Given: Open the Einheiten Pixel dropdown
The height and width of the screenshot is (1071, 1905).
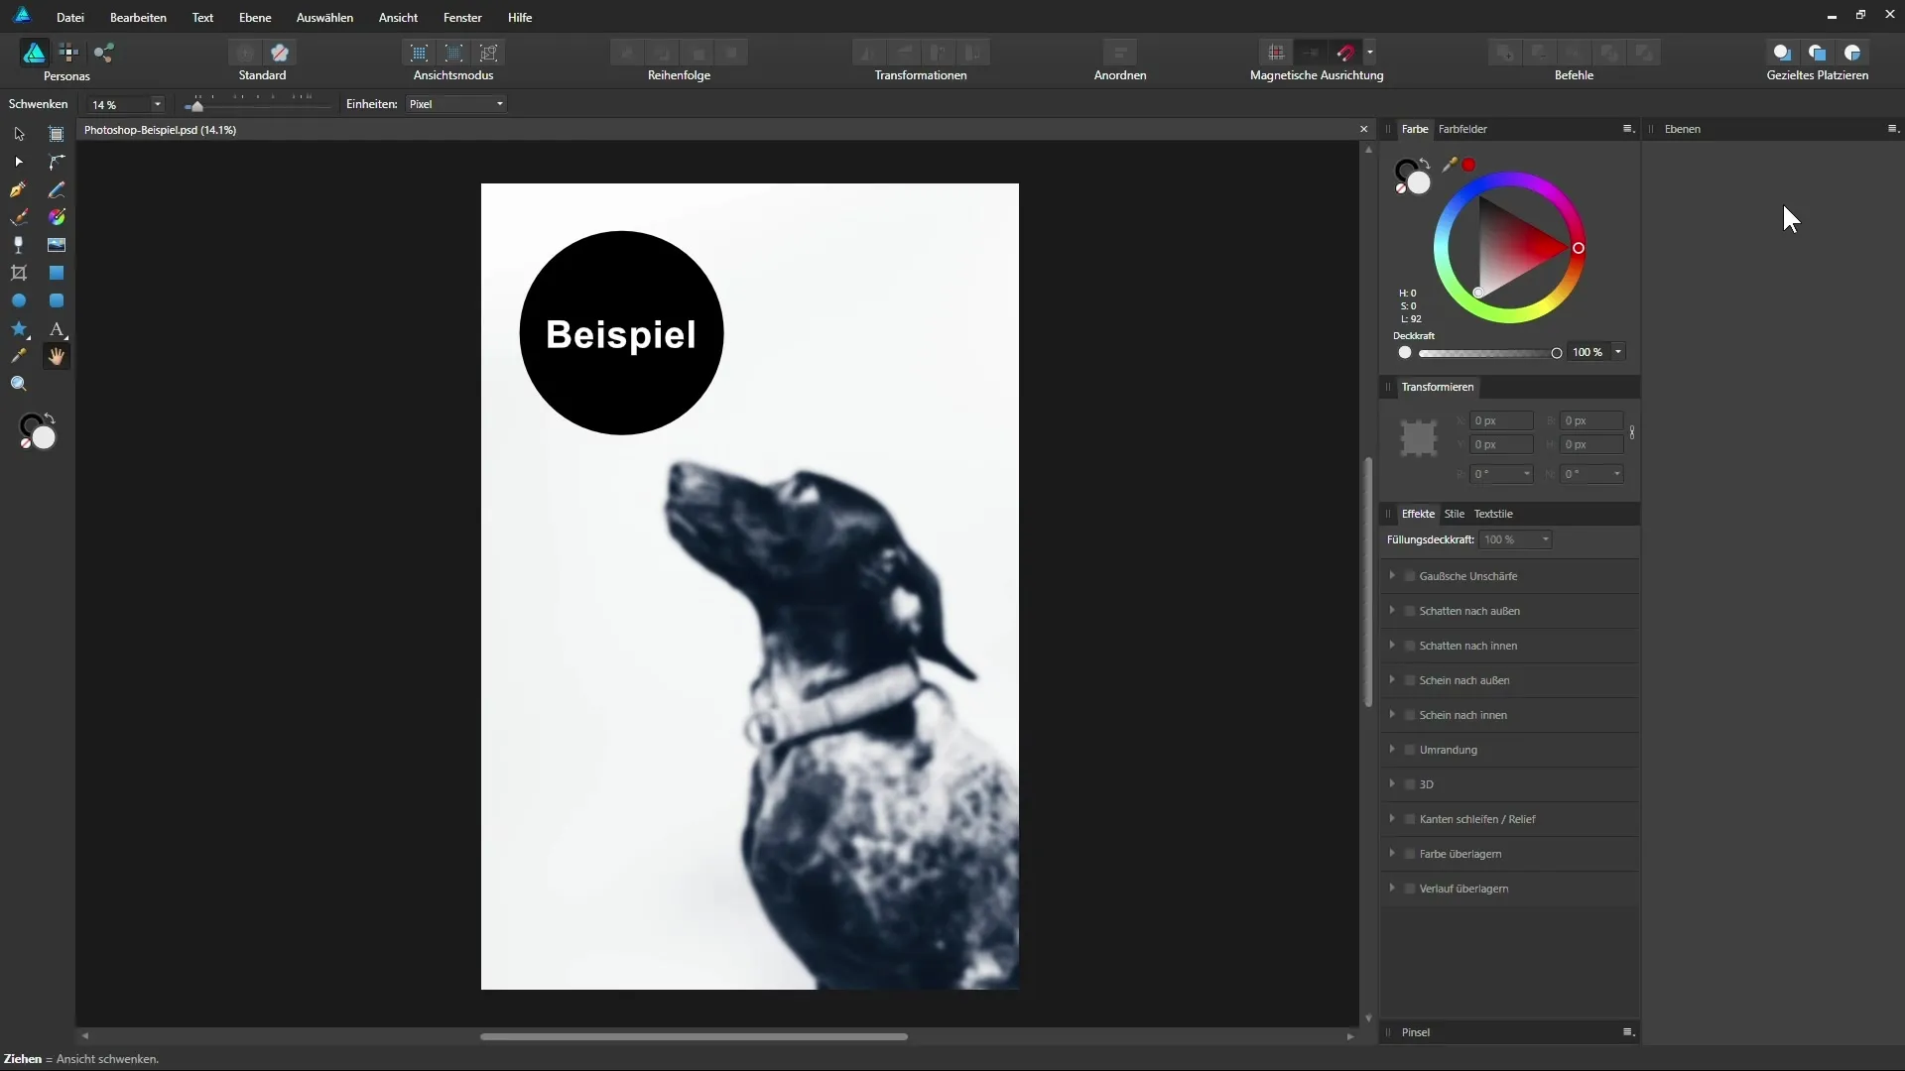Looking at the screenshot, I should click(456, 104).
